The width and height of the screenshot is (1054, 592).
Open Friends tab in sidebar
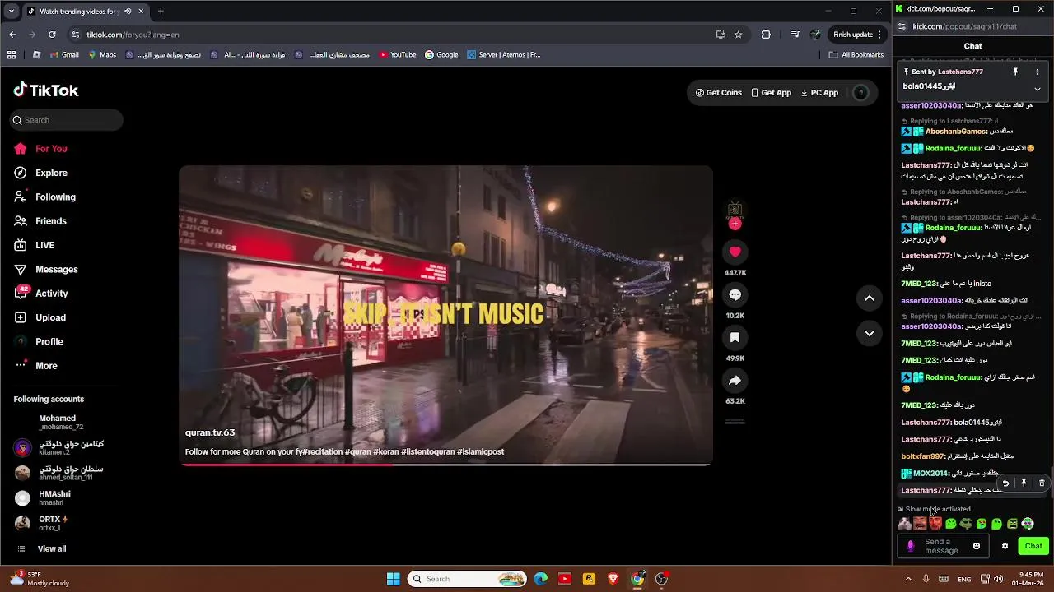[40, 221]
